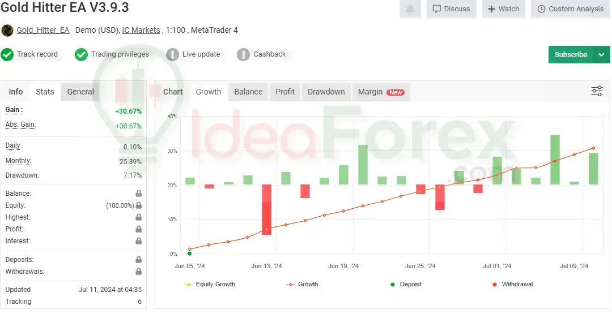This screenshot has height=318, width=612.
Task: Click the notification bell icon
Action: pyautogui.click(x=410, y=9)
